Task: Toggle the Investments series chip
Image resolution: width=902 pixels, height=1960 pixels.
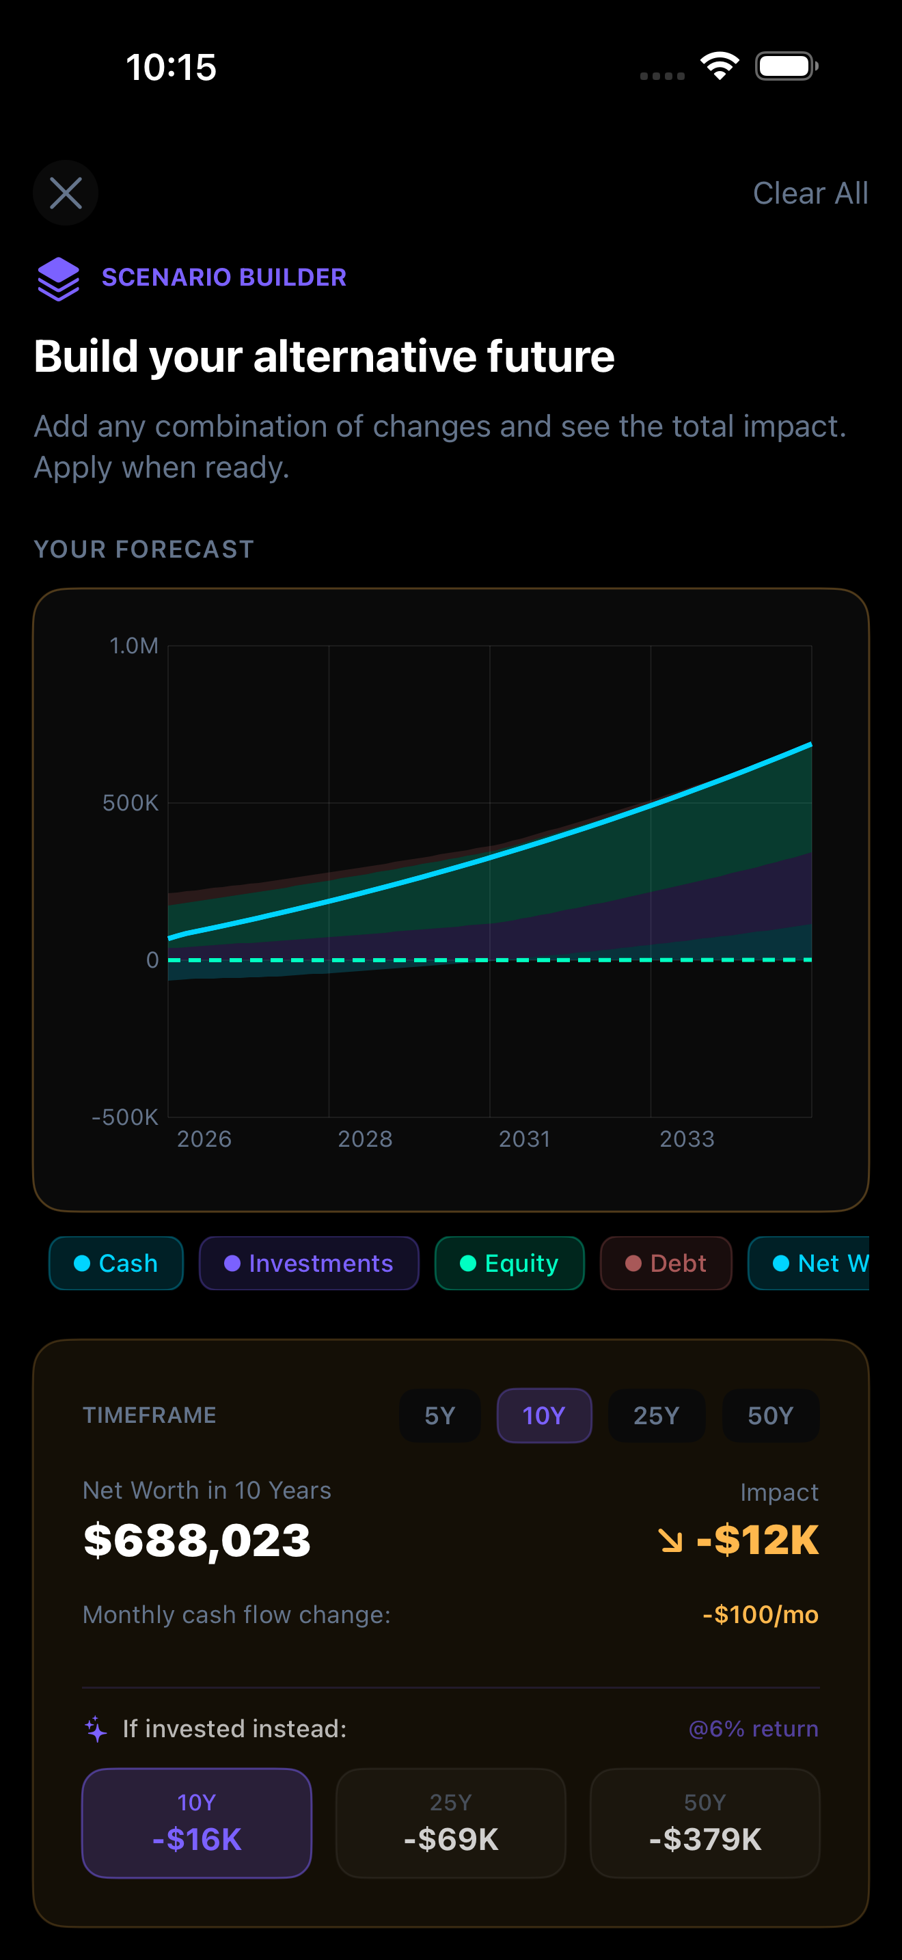Action: point(309,1264)
